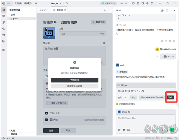Open chat history in TRAE panel

(x=167, y=10)
